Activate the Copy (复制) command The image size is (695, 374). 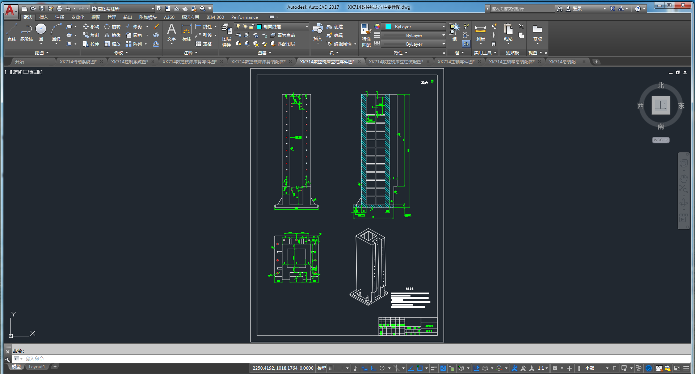tap(91, 35)
